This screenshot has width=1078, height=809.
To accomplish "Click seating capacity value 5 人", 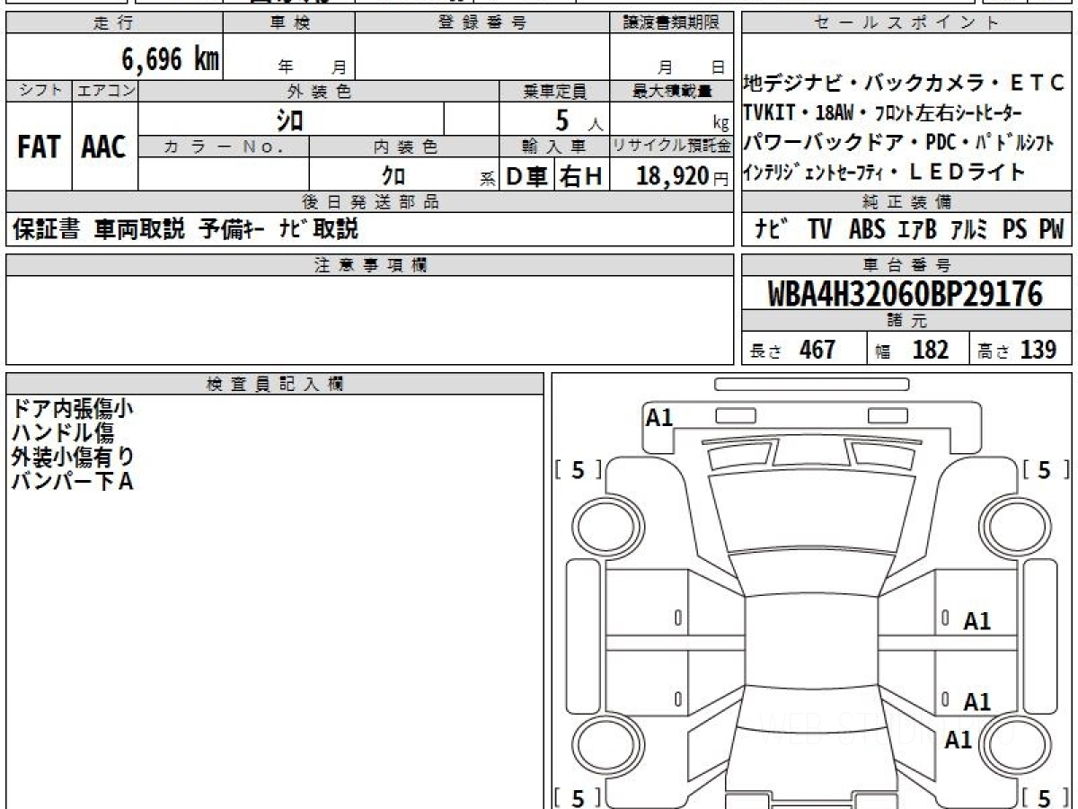I will coord(580,119).
